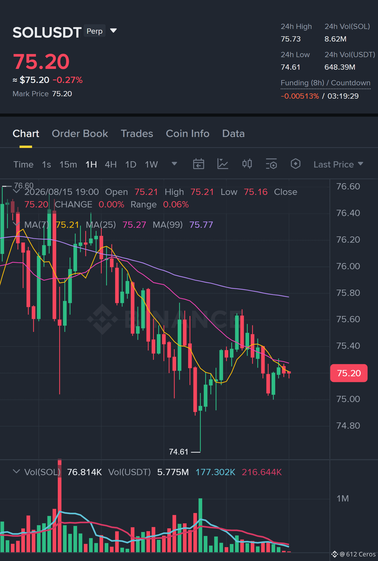Select the MA(7) value 75.21
The image size is (378, 561).
(67, 225)
